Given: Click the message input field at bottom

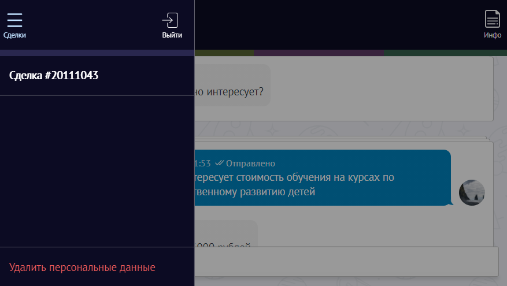Looking at the screenshot, I should [x=347, y=261].
